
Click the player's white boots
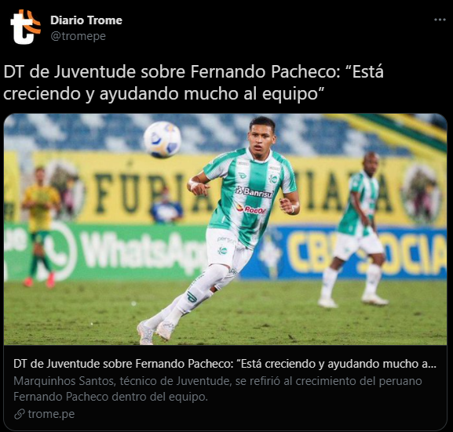pyautogui.click(x=155, y=332)
